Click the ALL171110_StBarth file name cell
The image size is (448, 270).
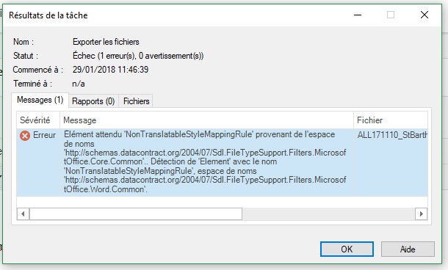(x=392, y=135)
